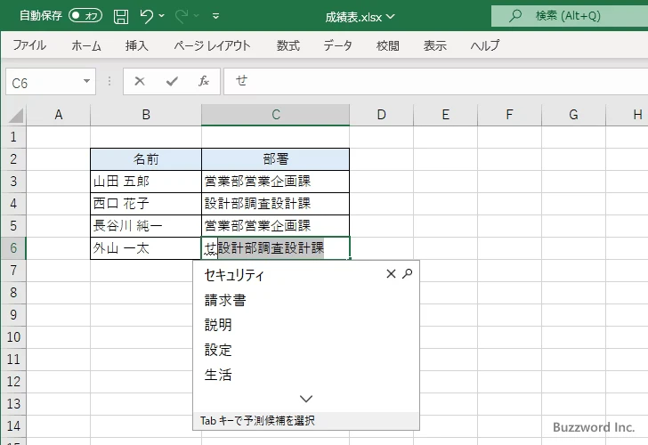This screenshot has width=648, height=445.
Task: Select column C header
Action: click(x=275, y=114)
